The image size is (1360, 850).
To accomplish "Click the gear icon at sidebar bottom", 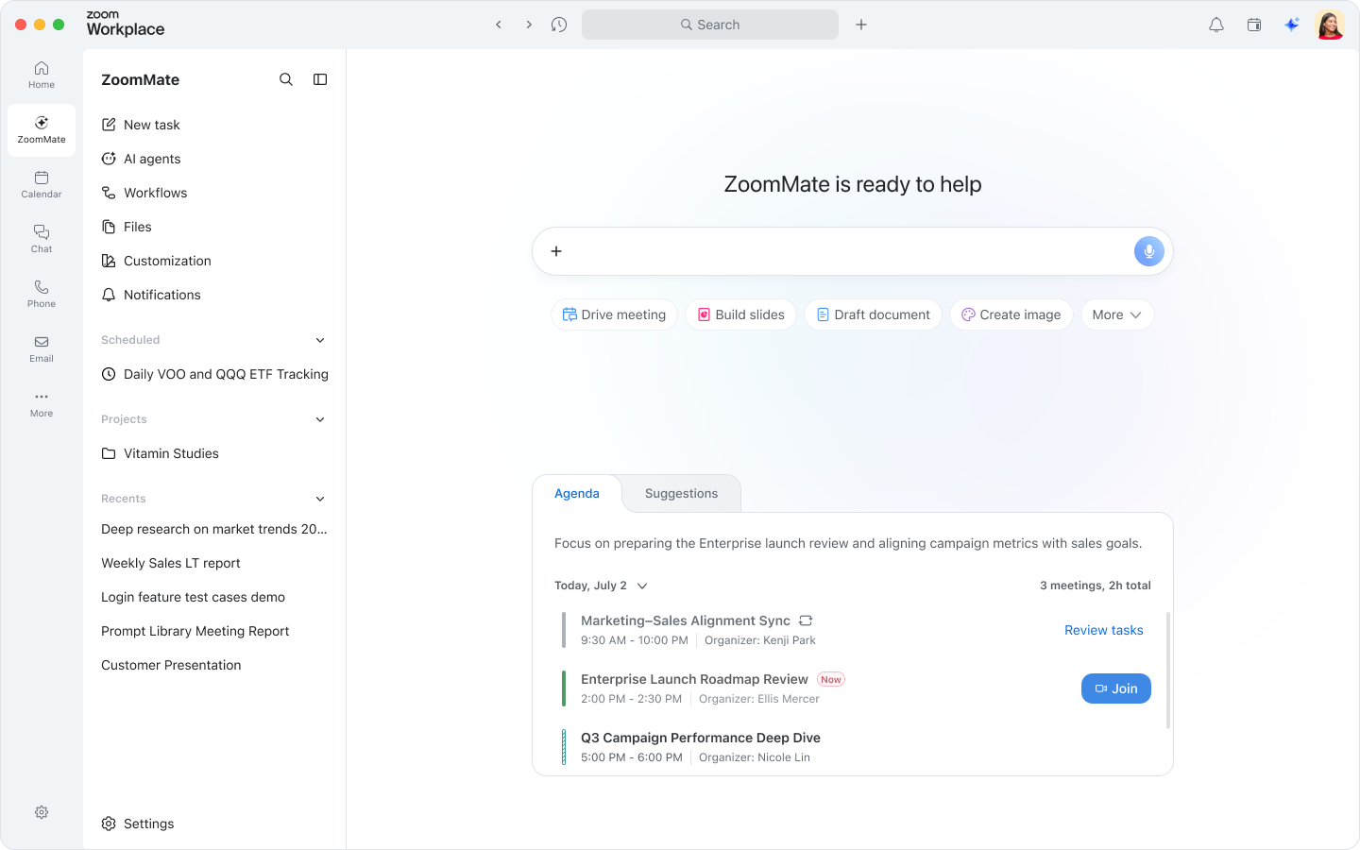I will pos(42,812).
